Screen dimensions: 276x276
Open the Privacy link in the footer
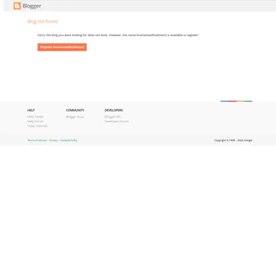pyautogui.click(x=53, y=140)
